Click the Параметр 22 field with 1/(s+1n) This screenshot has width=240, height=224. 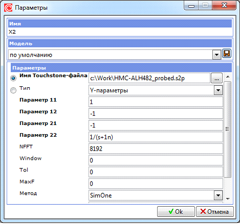(156, 137)
